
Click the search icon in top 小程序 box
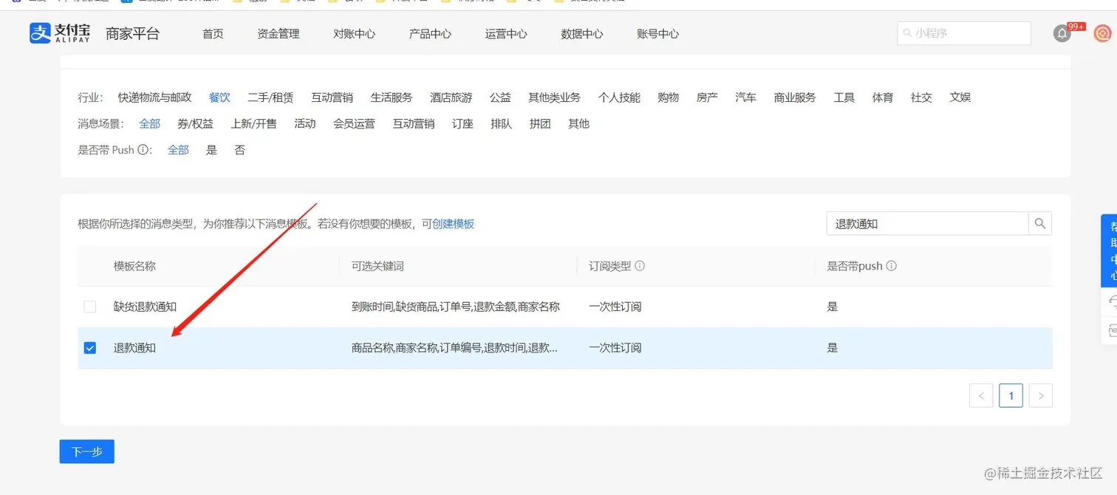click(x=906, y=33)
